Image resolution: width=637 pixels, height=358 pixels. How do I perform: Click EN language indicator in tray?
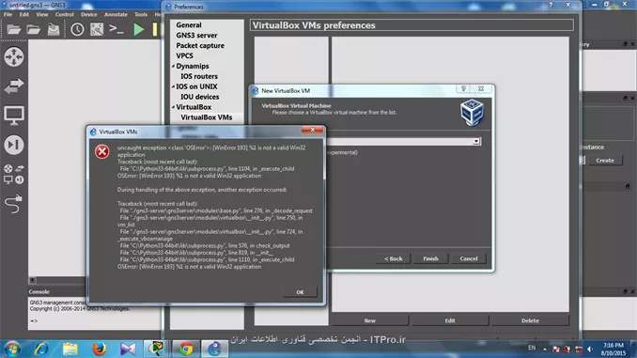coord(532,348)
